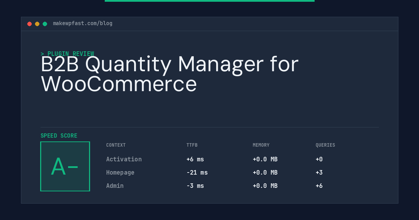Click the Activation queries value '+0'
The image size is (419, 220).
tap(319, 159)
